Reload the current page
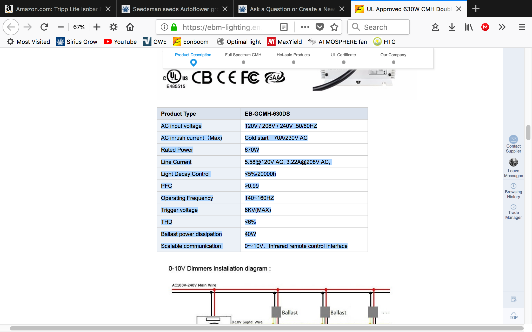Viewport: 532px width, 332px height. tap(44, 27)
